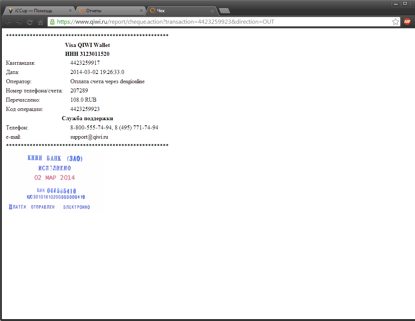The width and height of the screenshot is (415, 321).
Task: Click the Оператор: label
Action: (x=18, y=81)
